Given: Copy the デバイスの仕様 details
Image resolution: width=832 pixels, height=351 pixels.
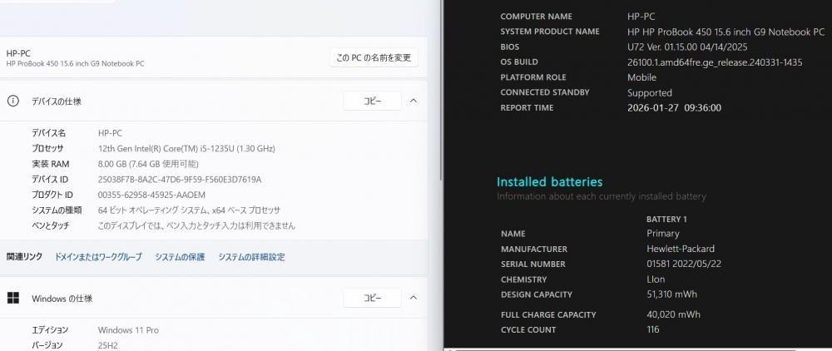Looking at the screenshot, I should click(x=372, y=101).
